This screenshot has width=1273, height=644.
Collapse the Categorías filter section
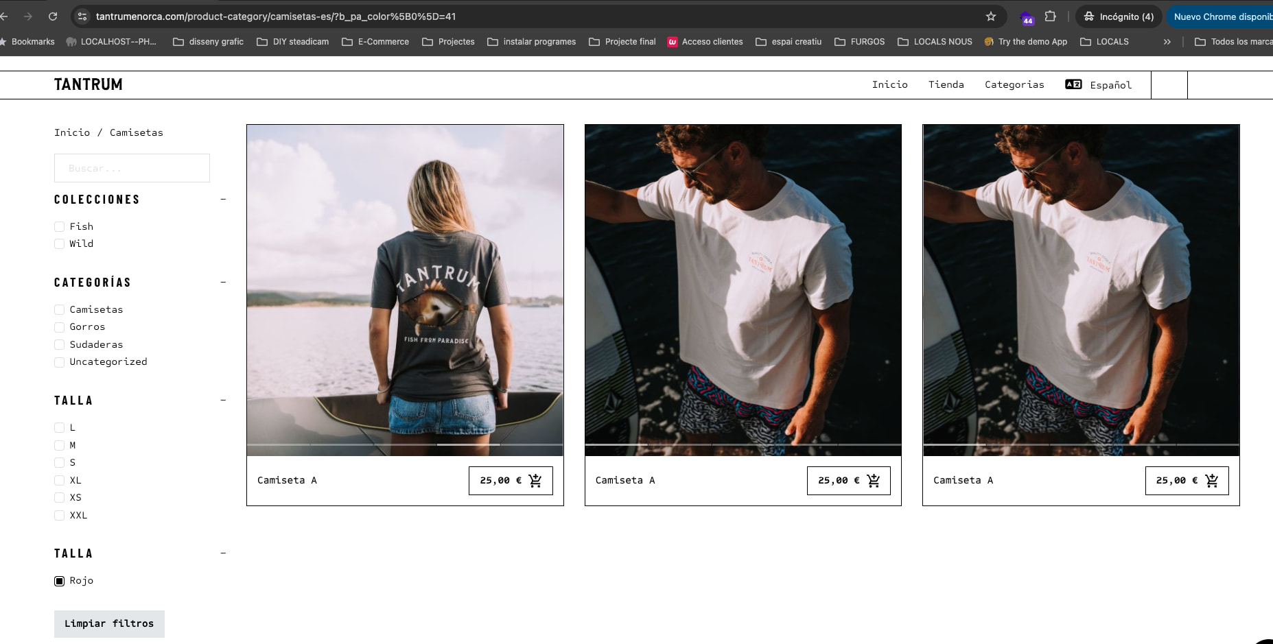pos(223,283)
